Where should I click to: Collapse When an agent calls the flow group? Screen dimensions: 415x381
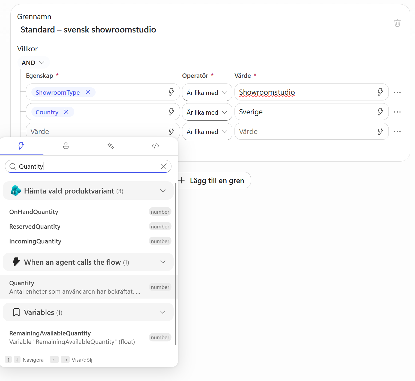88,262
